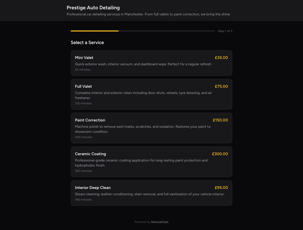Click the Step 1 of 3 label
Viewport: 303px width, 230px height.
tap(225, 31)
